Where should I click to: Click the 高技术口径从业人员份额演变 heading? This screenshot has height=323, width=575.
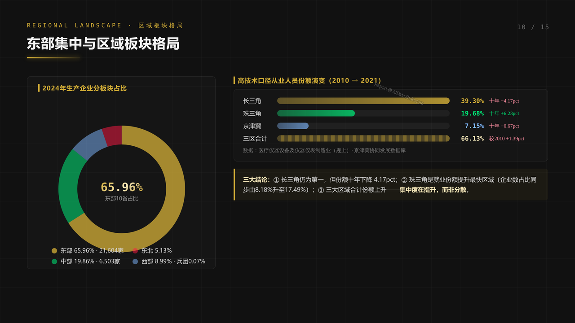tap(310, 81)
